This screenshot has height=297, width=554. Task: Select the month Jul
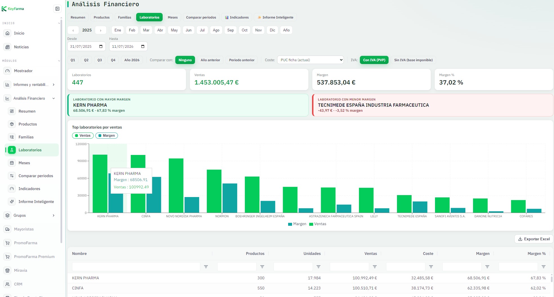tap(202, 30)
